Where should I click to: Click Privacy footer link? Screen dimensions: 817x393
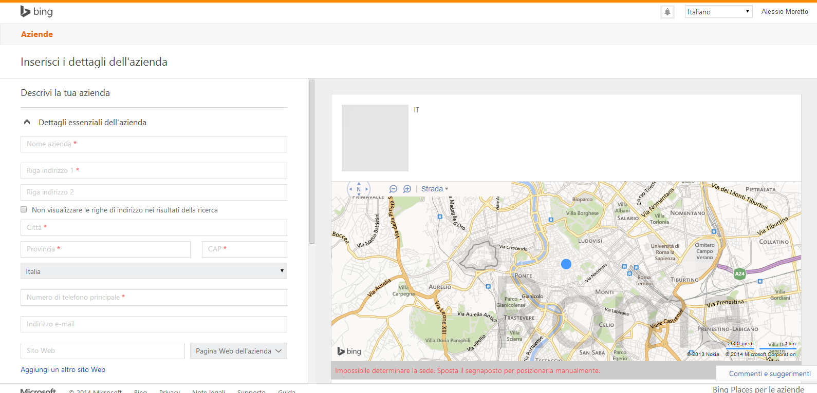coord(170,391)
